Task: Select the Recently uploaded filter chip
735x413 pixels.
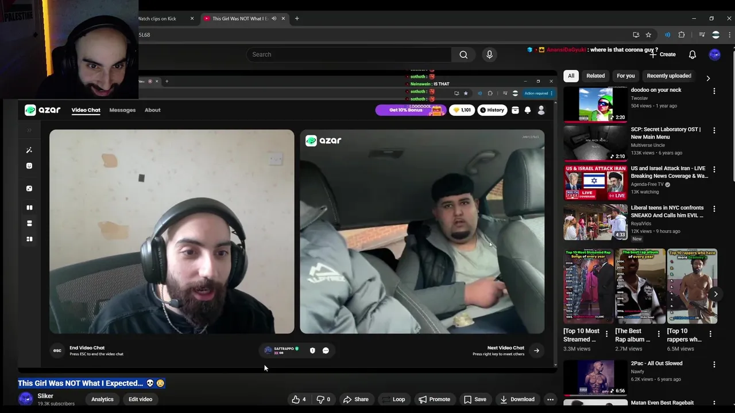Action: [669, 76]
